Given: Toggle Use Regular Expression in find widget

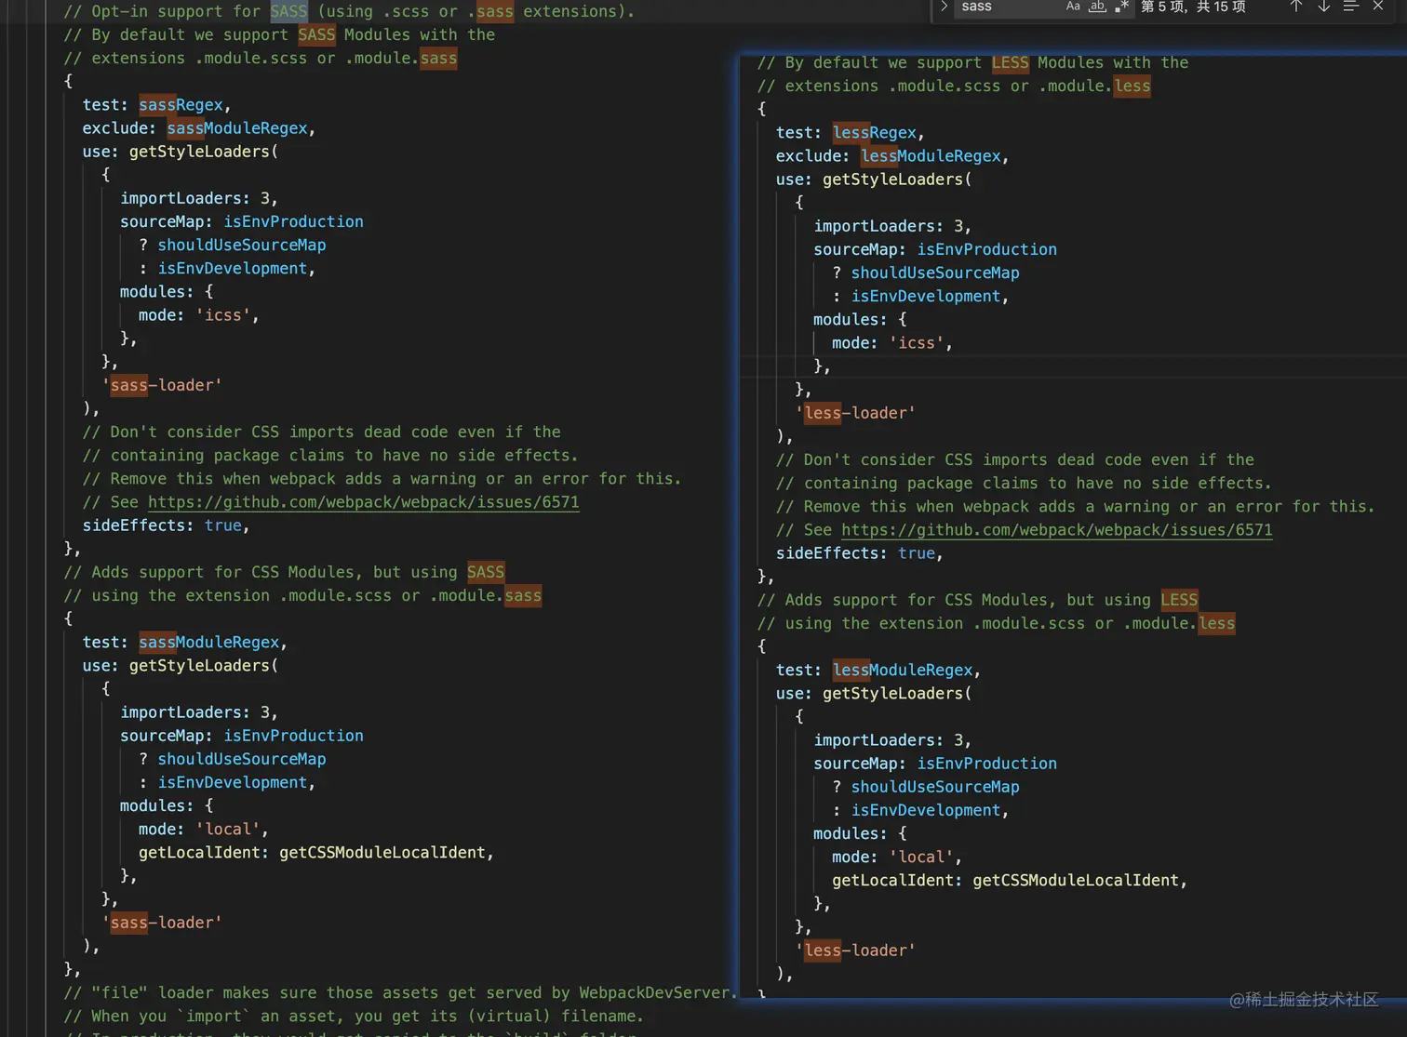Looking at the screenshot, I should 1121,7.
